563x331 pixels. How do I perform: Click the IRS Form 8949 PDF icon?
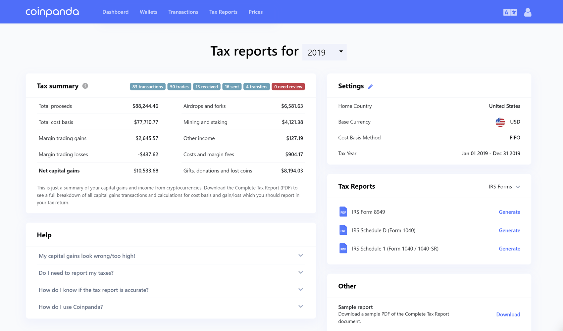click(343, 212)
